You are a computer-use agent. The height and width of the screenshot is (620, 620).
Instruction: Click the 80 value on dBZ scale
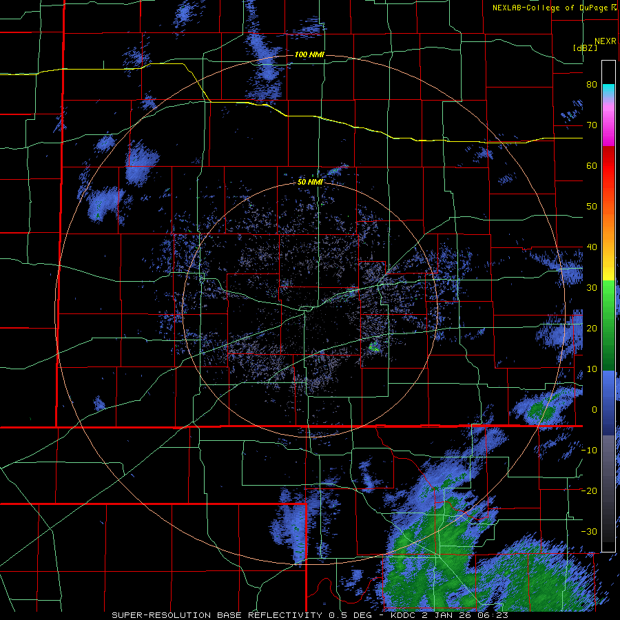coord(592,85)
